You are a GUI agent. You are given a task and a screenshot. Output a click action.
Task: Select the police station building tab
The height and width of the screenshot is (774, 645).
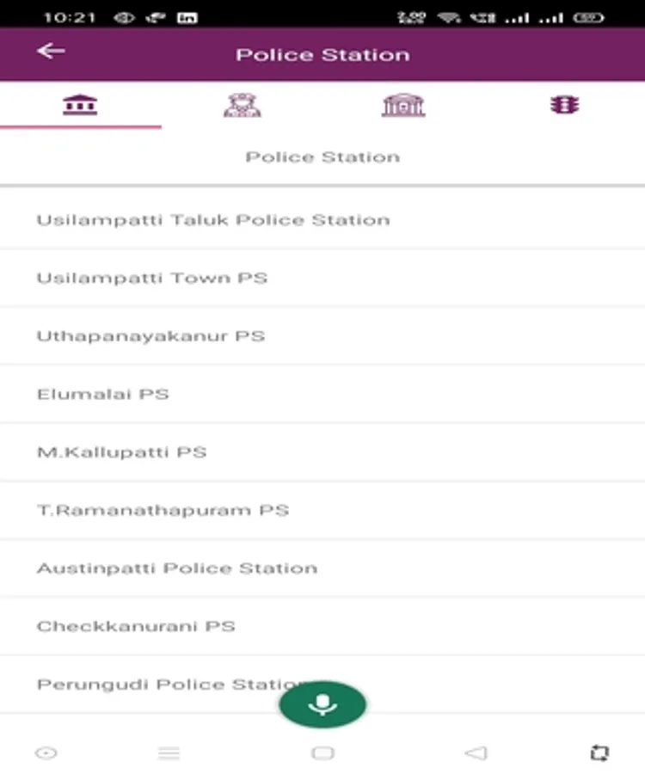81,105
